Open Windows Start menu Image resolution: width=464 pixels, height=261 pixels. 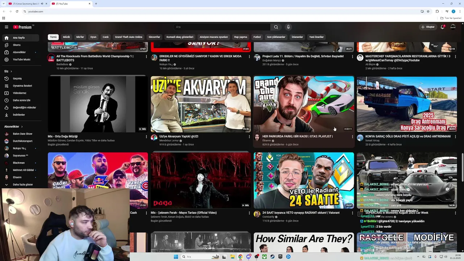pos(176,257)
